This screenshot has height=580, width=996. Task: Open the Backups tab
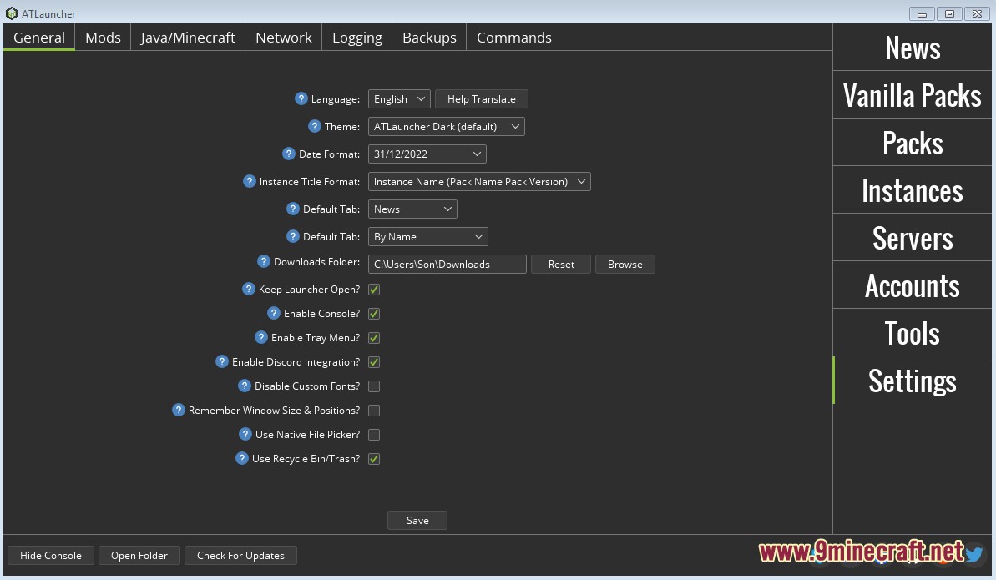(x=429, y=38)
